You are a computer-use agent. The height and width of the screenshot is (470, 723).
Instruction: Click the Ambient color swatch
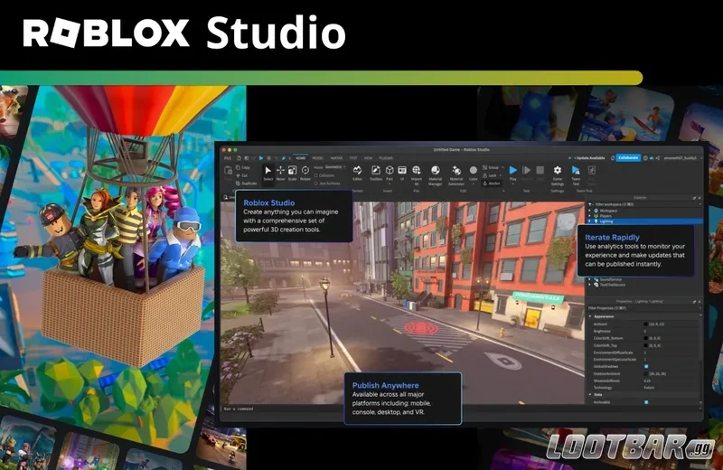click(x=645, y=324)
